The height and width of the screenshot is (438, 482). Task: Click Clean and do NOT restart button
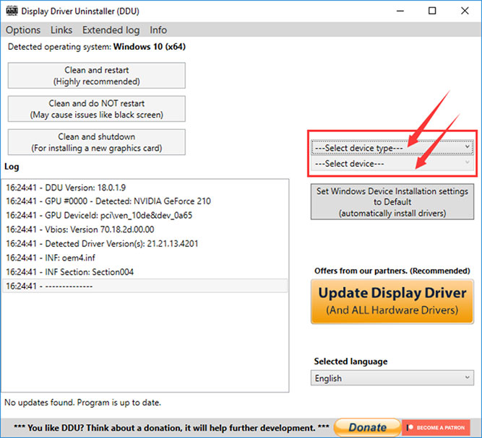(x=97, y=109)
